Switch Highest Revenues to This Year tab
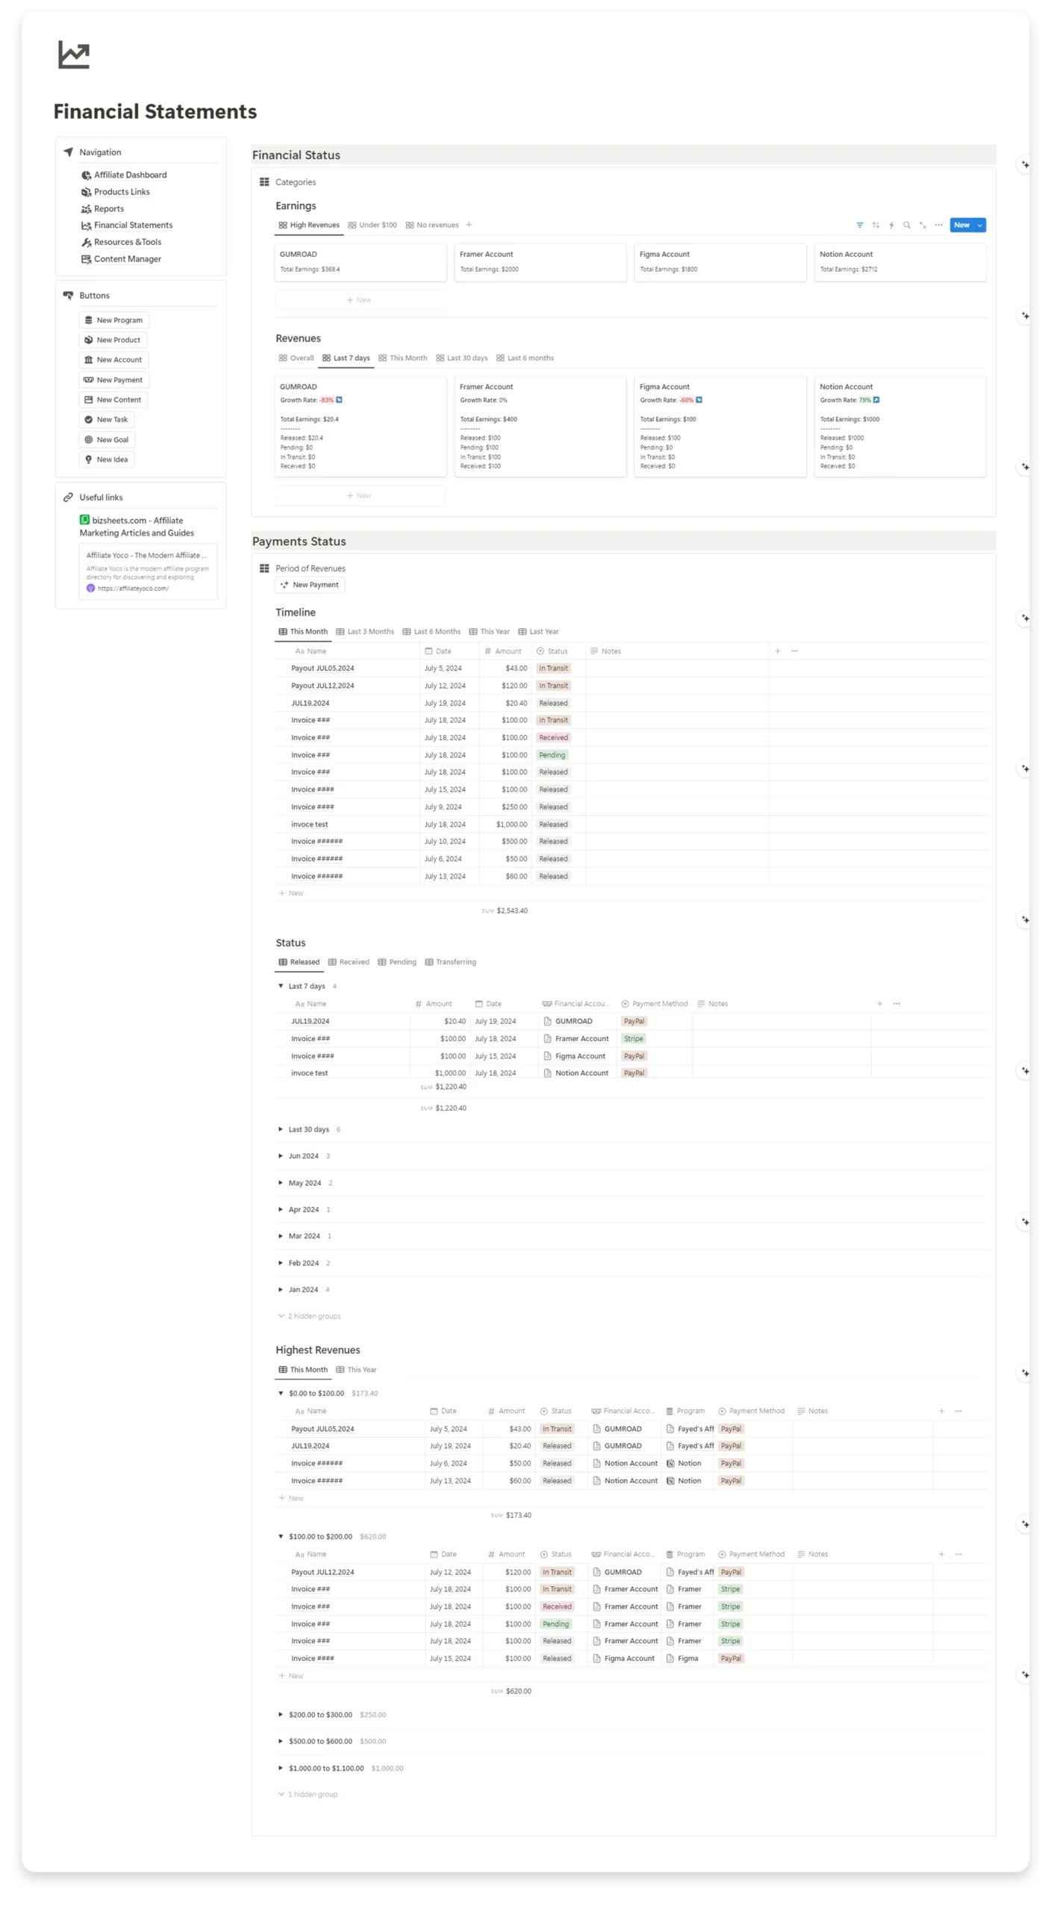Screen dimensions: 1048x1912 pyautogui.click(x=355, y=1369)
